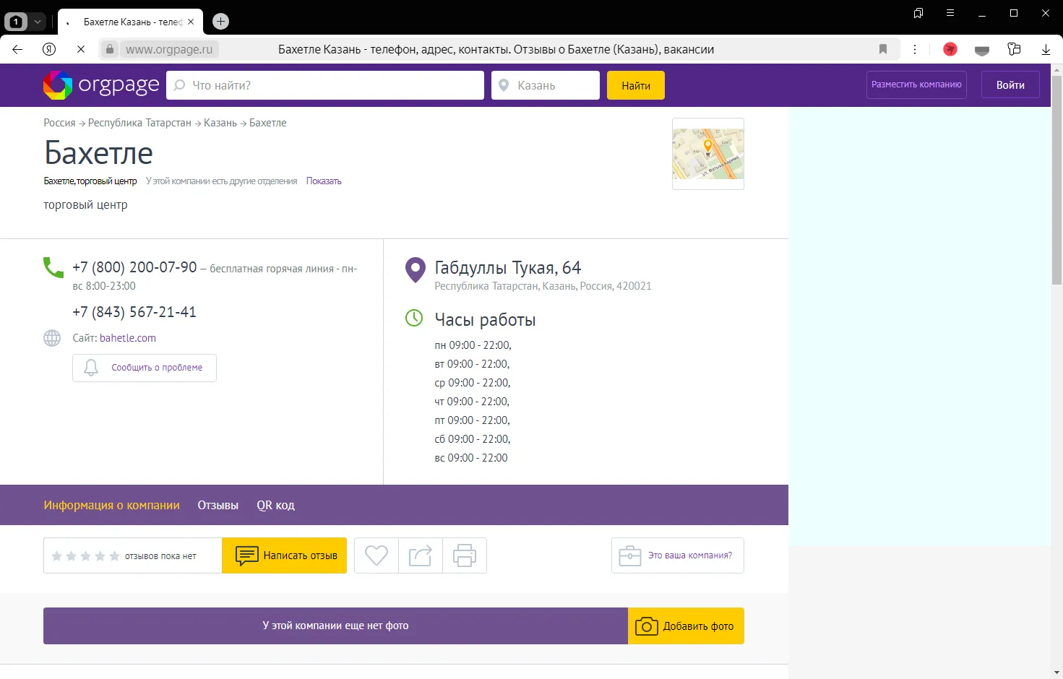This screenshot has width=1063, height=679.
Task: Open browser downloads arrow icon
Action: (1046, 49)
